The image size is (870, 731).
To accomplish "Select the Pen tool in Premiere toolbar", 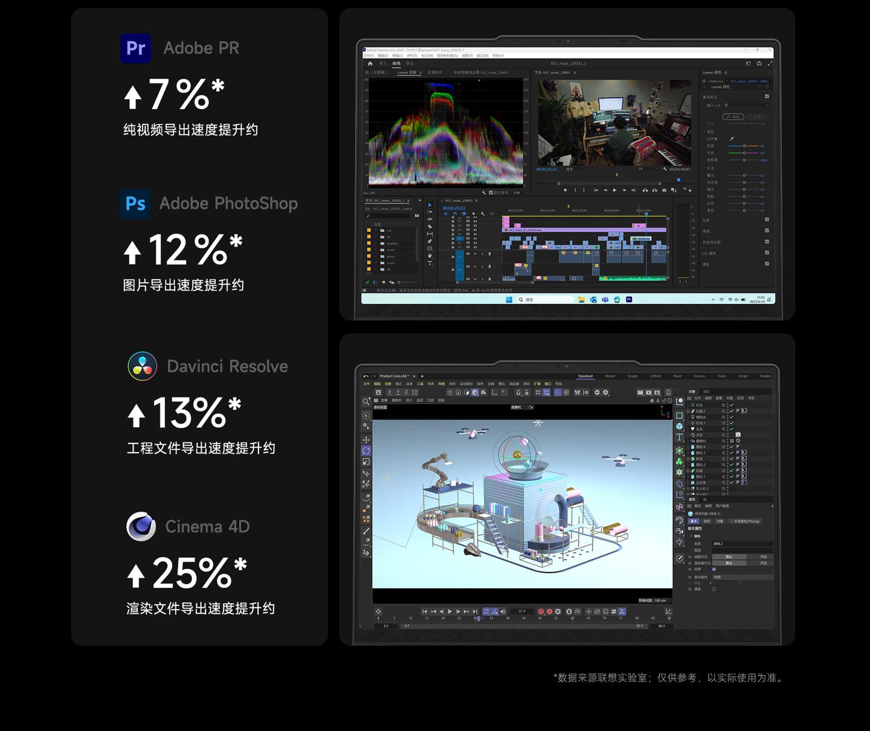I will tap(430, 241).
